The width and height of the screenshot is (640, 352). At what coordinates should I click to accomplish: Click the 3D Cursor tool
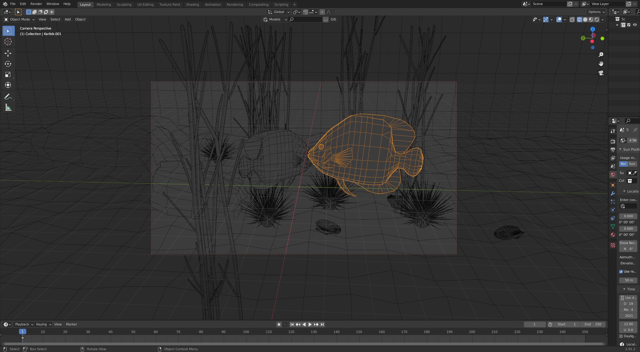8,42
